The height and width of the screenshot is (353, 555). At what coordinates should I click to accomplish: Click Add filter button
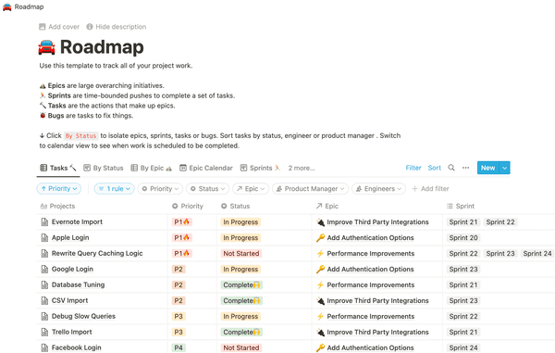pyautogui.click(x=430, y=189)
